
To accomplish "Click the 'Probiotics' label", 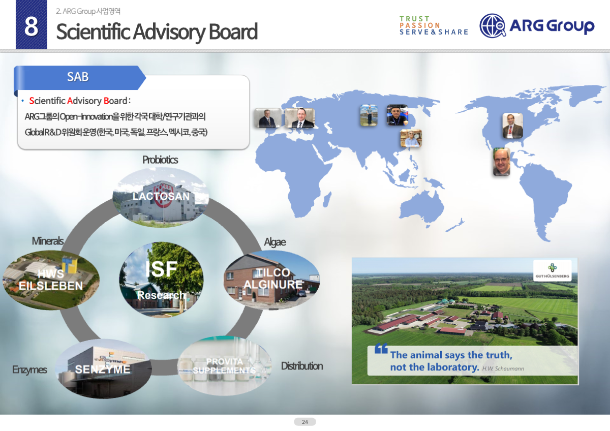I will (160, 160).
